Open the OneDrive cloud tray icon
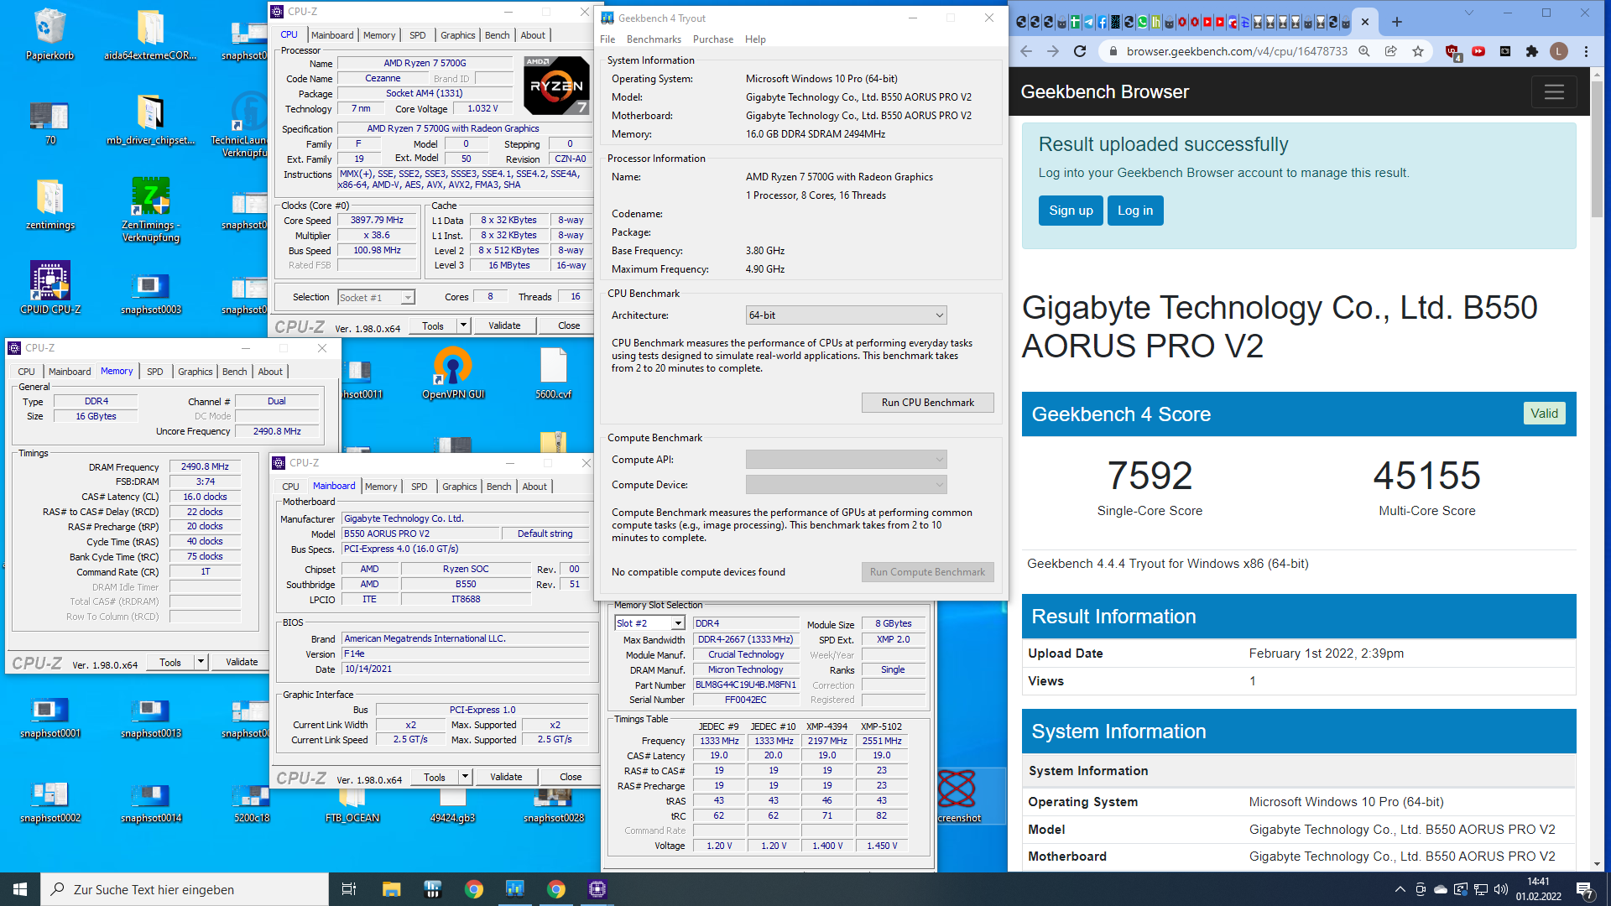The image size is (1611, 906). [x=1441, y=889]
